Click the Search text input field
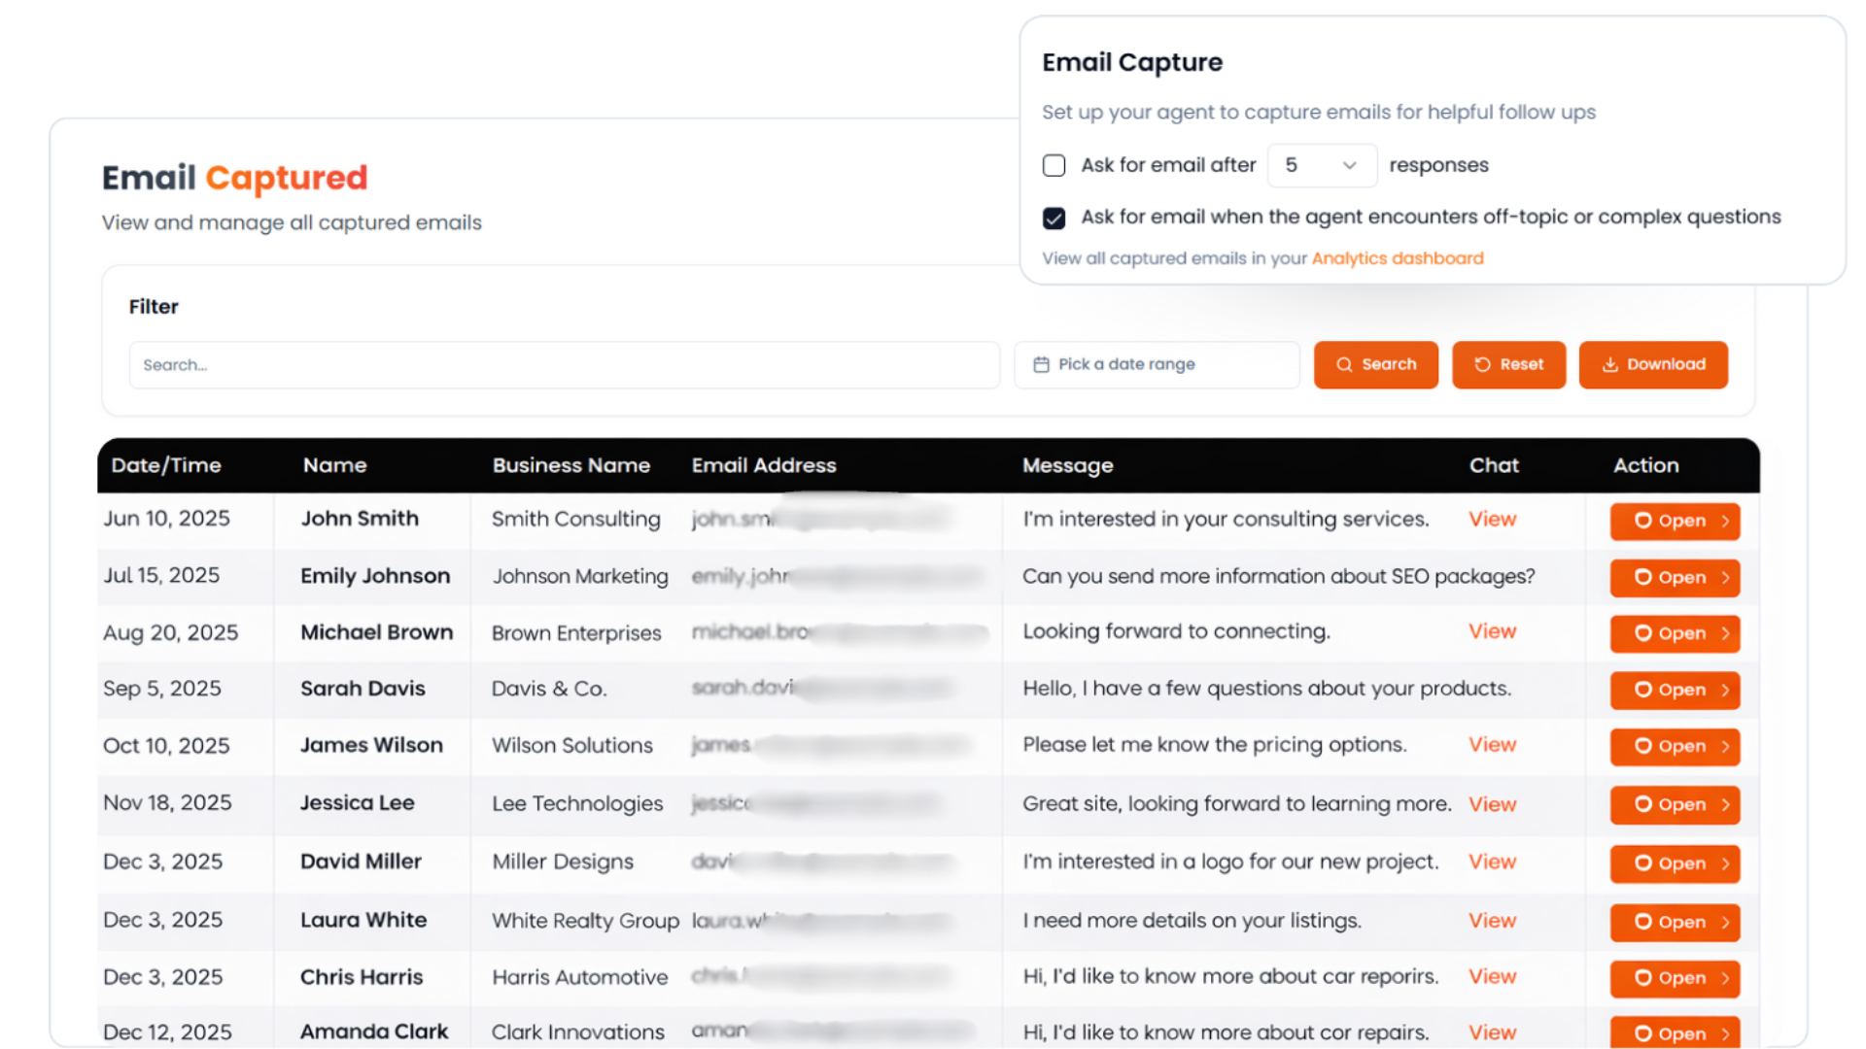 (564, 365)
